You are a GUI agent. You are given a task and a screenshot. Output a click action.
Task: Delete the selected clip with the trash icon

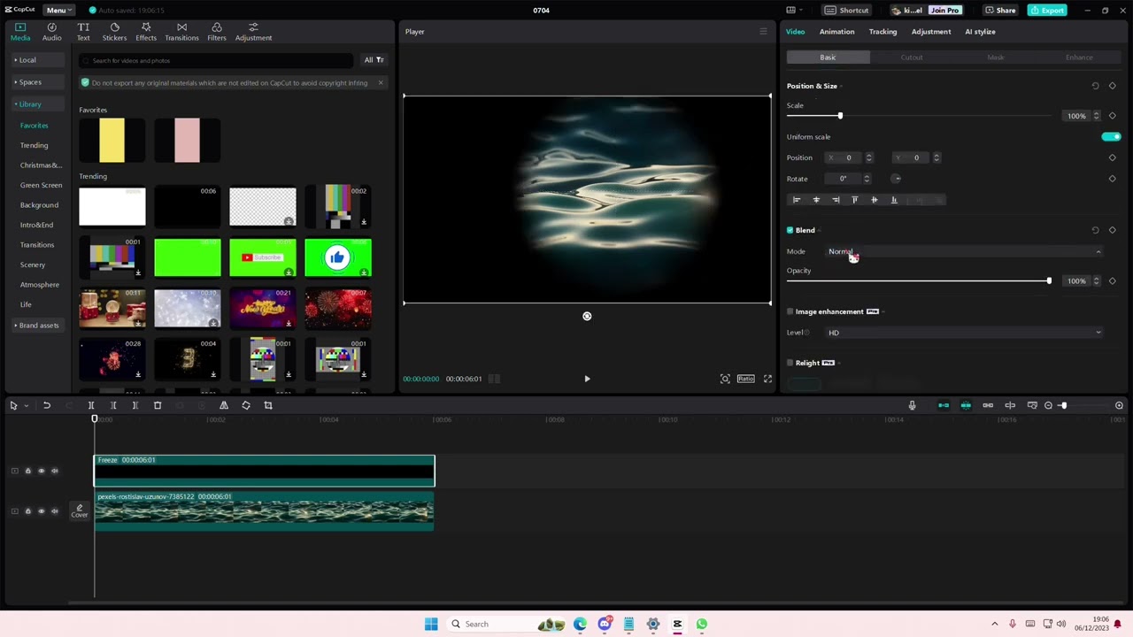click(158, 405)
